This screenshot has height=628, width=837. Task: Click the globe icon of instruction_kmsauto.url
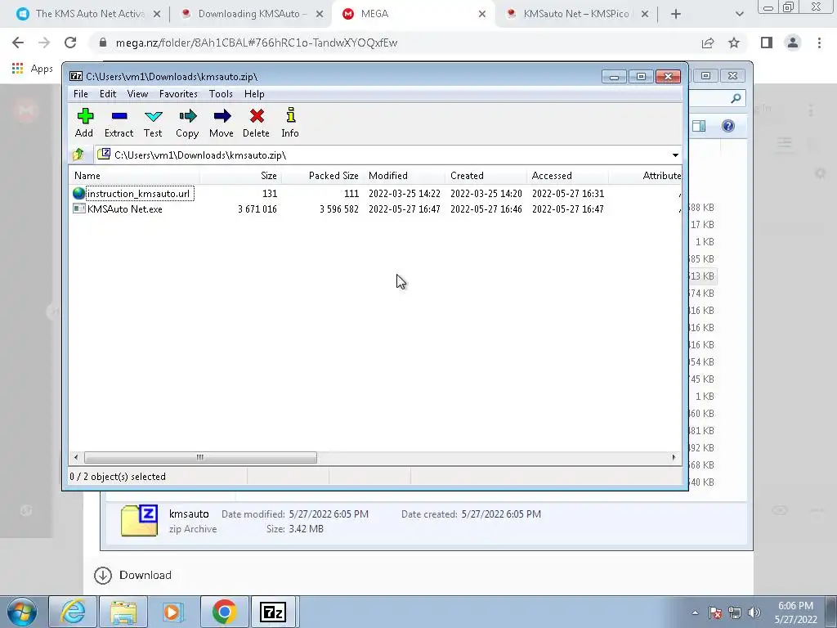(x=79, y=193)
